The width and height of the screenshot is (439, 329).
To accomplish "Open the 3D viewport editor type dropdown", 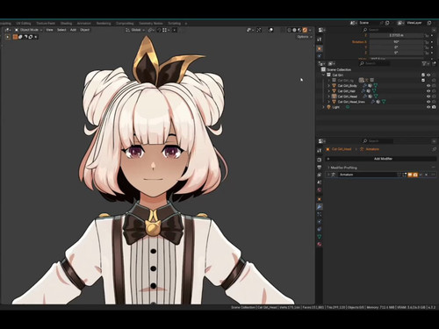I will [x=7, y=30].
